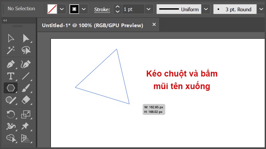The image size is (266, 149).
Task: Select the Paintbrush tool
Action: pos(26,88)
